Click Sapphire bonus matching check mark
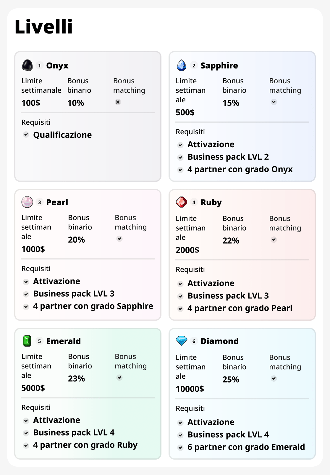The height and width of the screenshot is (475, 330). tap(274, 102)
